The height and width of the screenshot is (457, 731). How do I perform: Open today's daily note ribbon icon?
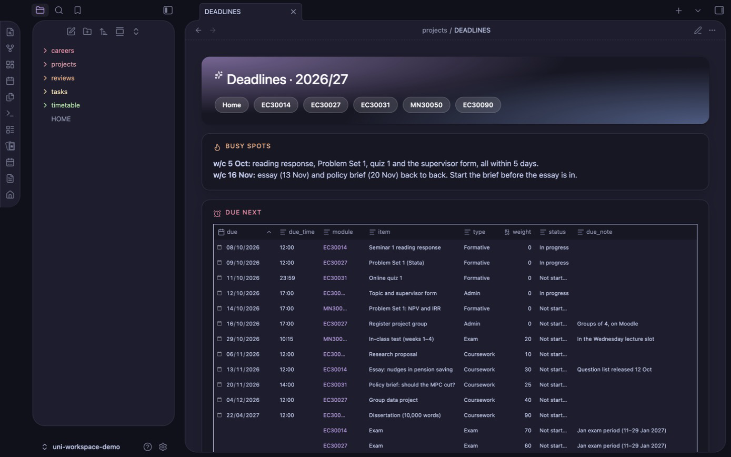point(10,81)
